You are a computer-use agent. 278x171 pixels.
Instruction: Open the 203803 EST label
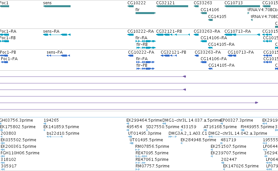point(8,133)
